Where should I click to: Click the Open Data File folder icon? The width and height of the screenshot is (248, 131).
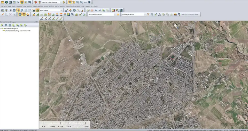[3, 2]
